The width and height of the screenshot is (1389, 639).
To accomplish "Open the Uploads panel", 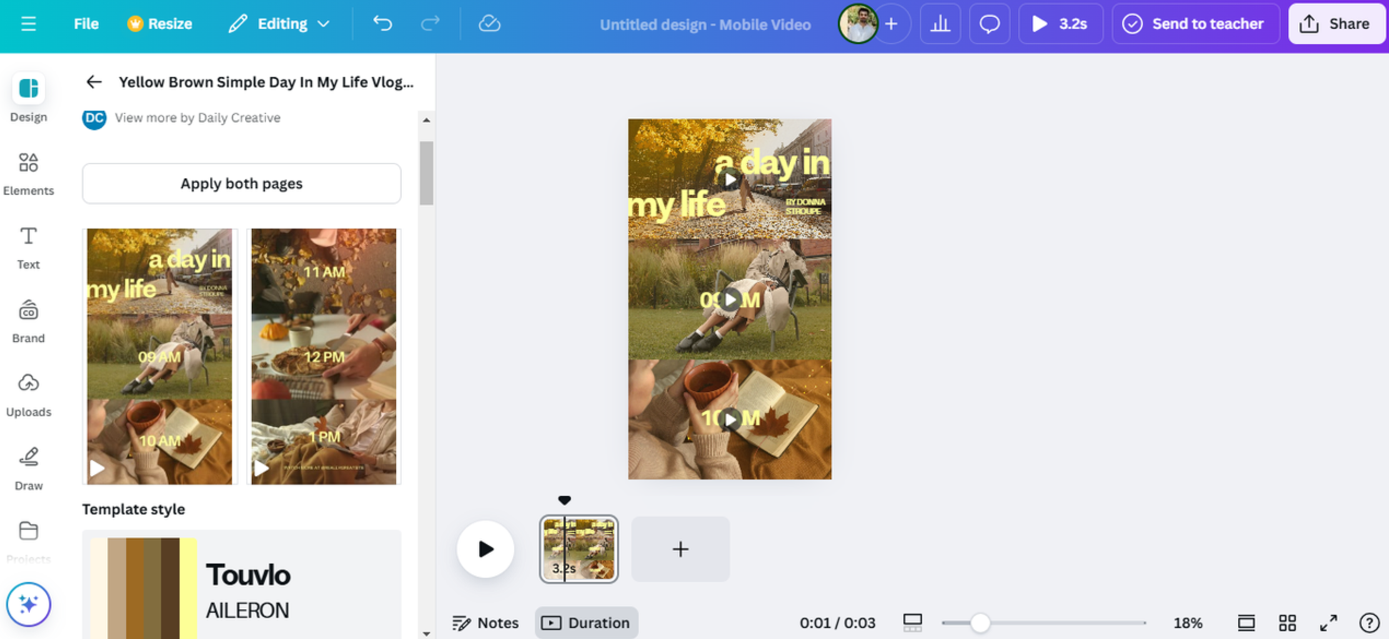I will 28,393.
